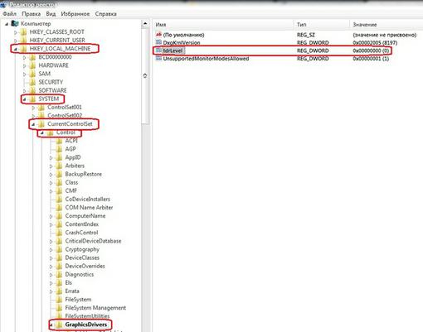423x332 pixels.
Task: Collapse the CurrentControlSet key
Action: 33,124
